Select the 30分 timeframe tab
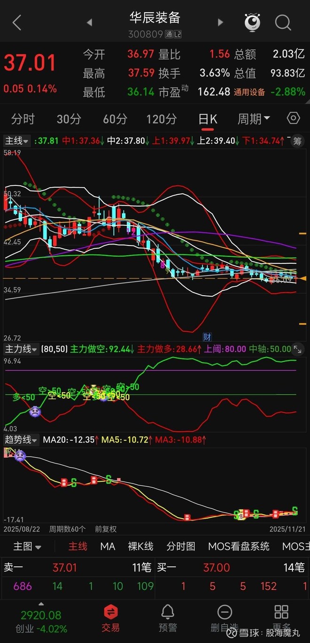 click(x=69, y=119)
